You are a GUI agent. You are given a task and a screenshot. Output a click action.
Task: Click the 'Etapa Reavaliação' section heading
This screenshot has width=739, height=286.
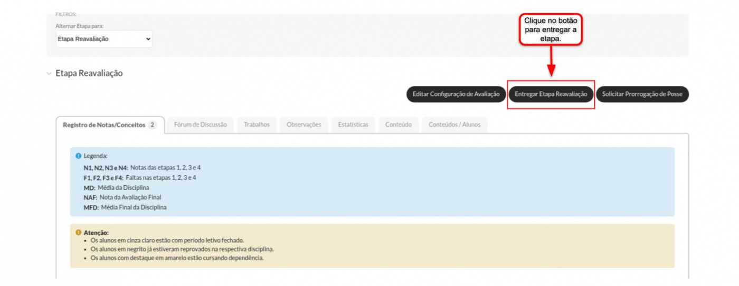pos(89,73)
